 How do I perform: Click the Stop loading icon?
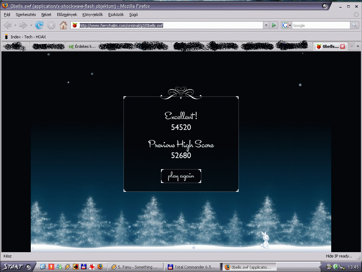click(x=51, y=25)
